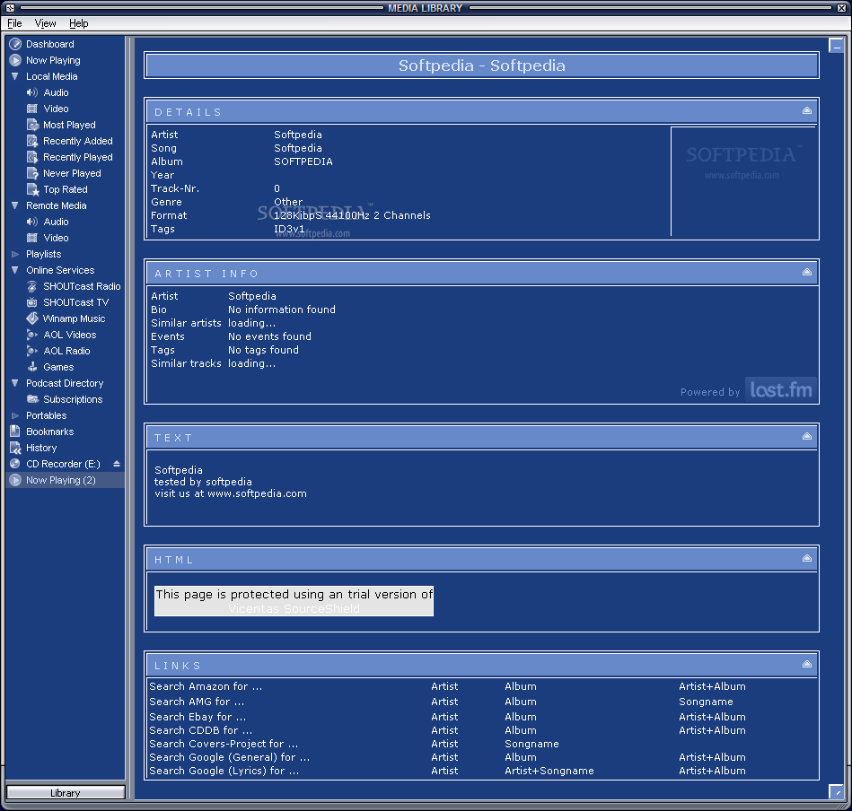The height and width of the screenshot is (811, 852).
Task: Open the SHOUTcast TV icon
Action: [x=32, y=302]
